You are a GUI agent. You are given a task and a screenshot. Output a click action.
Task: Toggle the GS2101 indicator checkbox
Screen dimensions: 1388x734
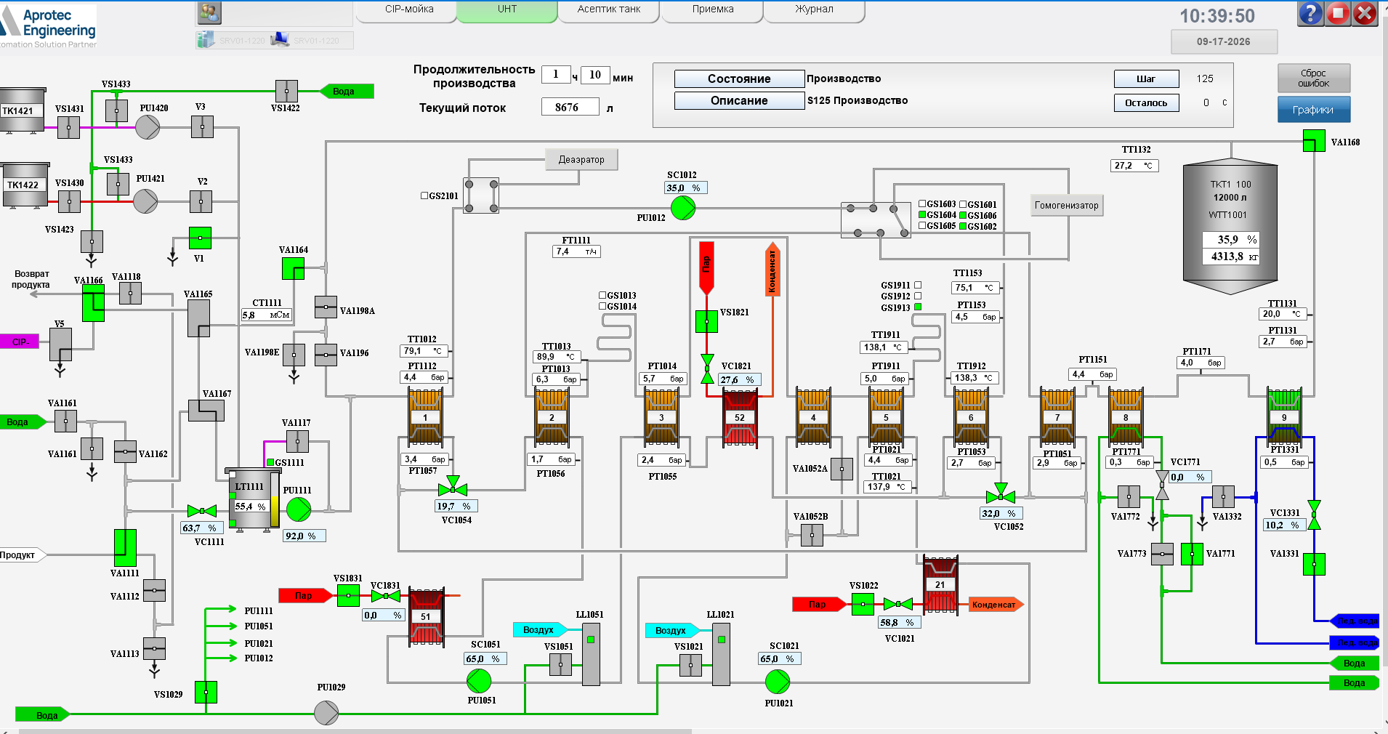(424, 195)
